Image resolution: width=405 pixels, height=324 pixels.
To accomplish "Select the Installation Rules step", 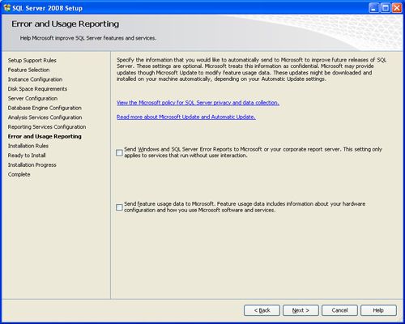I will click(28, 146).
